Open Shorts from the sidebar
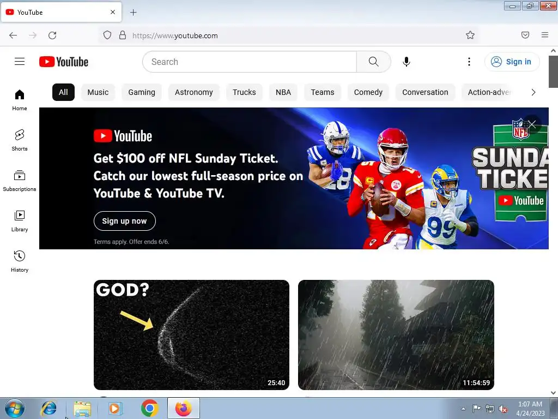Screen dimensions: 558x419 click(20, 140)
